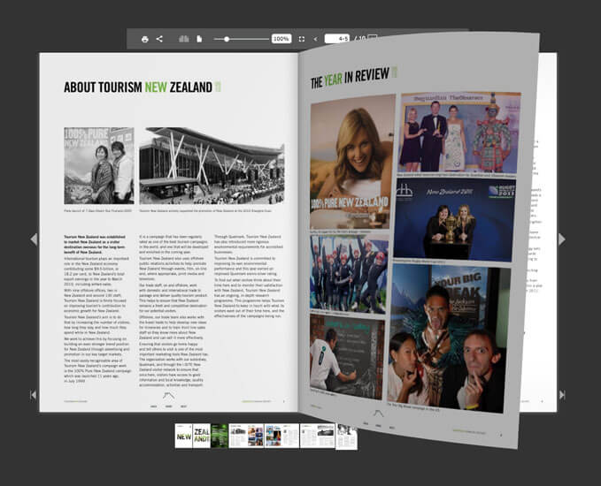Jump to first page with bottom-left arrow
Image resolution: width=601 pixels, height=486 pixels.
(34, 395)
